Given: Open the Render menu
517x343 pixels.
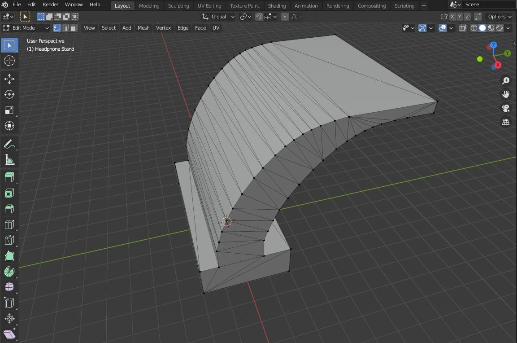Looking at the screenshot, I should (51, 4).
